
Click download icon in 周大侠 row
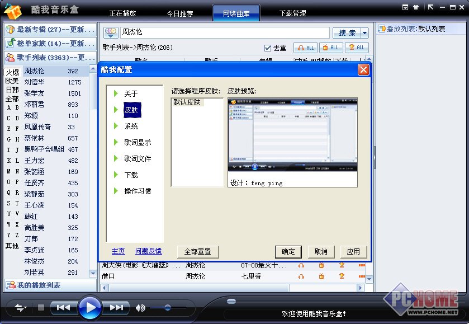(342, 265)
